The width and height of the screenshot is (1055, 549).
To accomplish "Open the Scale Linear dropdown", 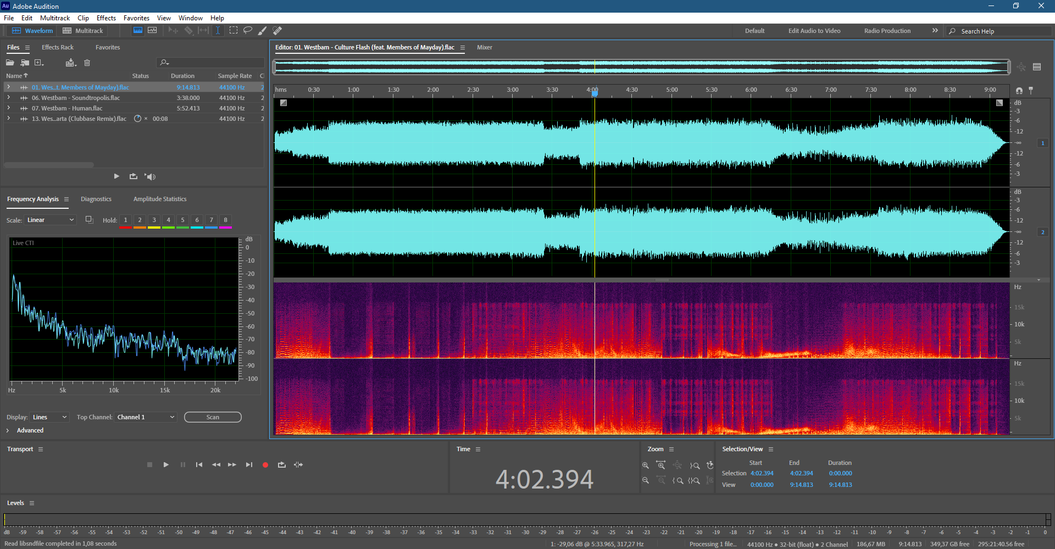I will point(51,220).
